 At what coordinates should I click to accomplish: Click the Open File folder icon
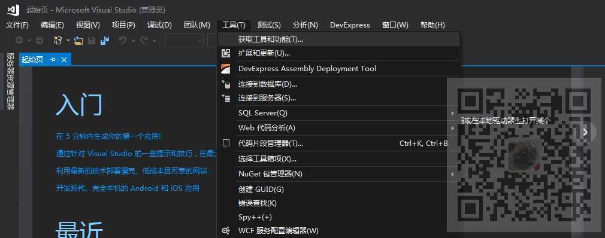click(79, 41)
